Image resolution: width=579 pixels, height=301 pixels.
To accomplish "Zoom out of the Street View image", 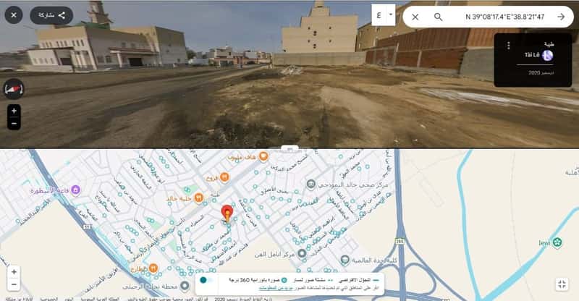I will 14,123.
